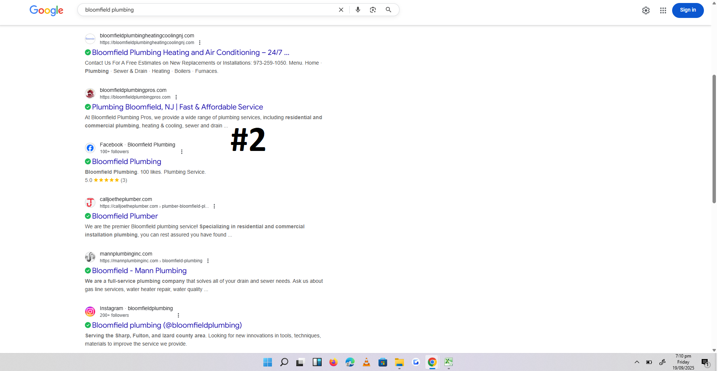The height and width of the screenshot is (371, 720).
Task: Open more options for Facebook result
Action: pos(182,152)
